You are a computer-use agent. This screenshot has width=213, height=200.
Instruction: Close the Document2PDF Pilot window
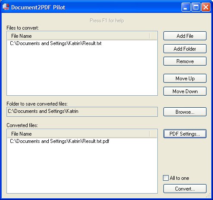(x=206, y=7)
